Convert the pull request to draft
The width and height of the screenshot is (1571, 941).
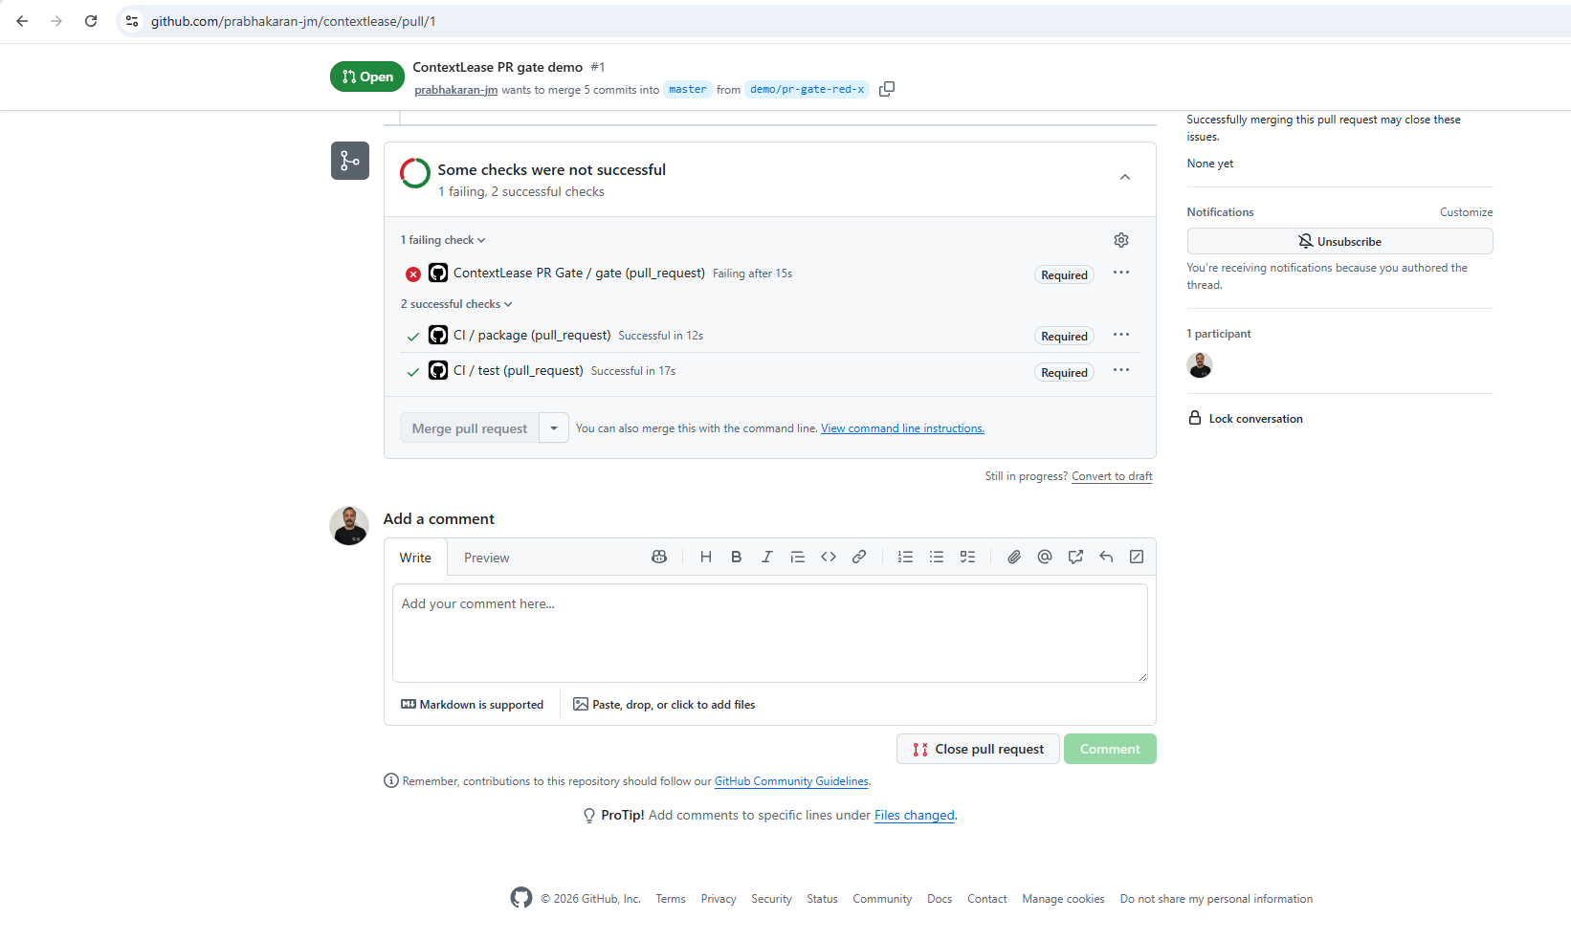coord(1112,476)
